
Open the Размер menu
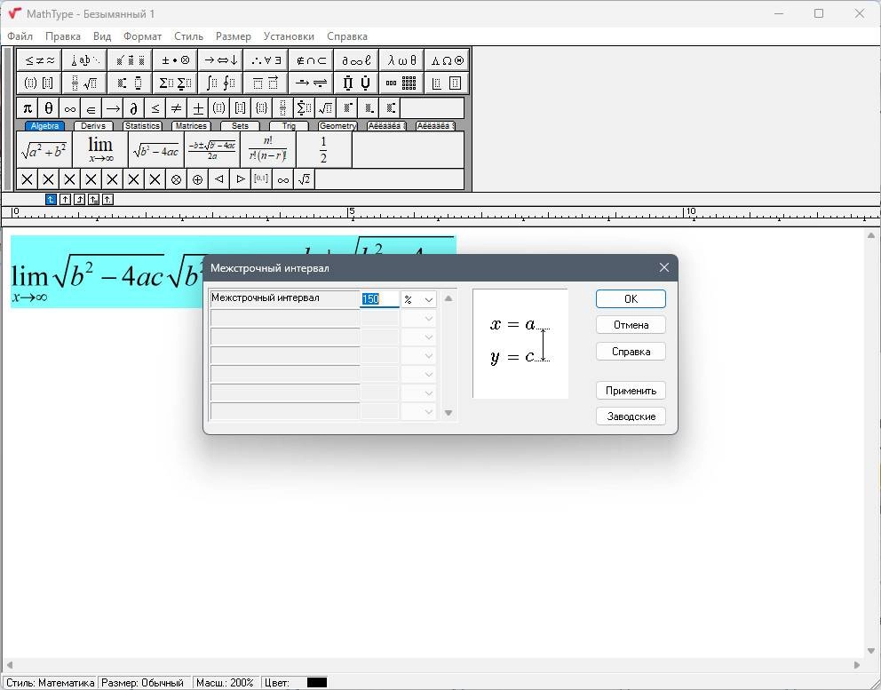[234, 36]
